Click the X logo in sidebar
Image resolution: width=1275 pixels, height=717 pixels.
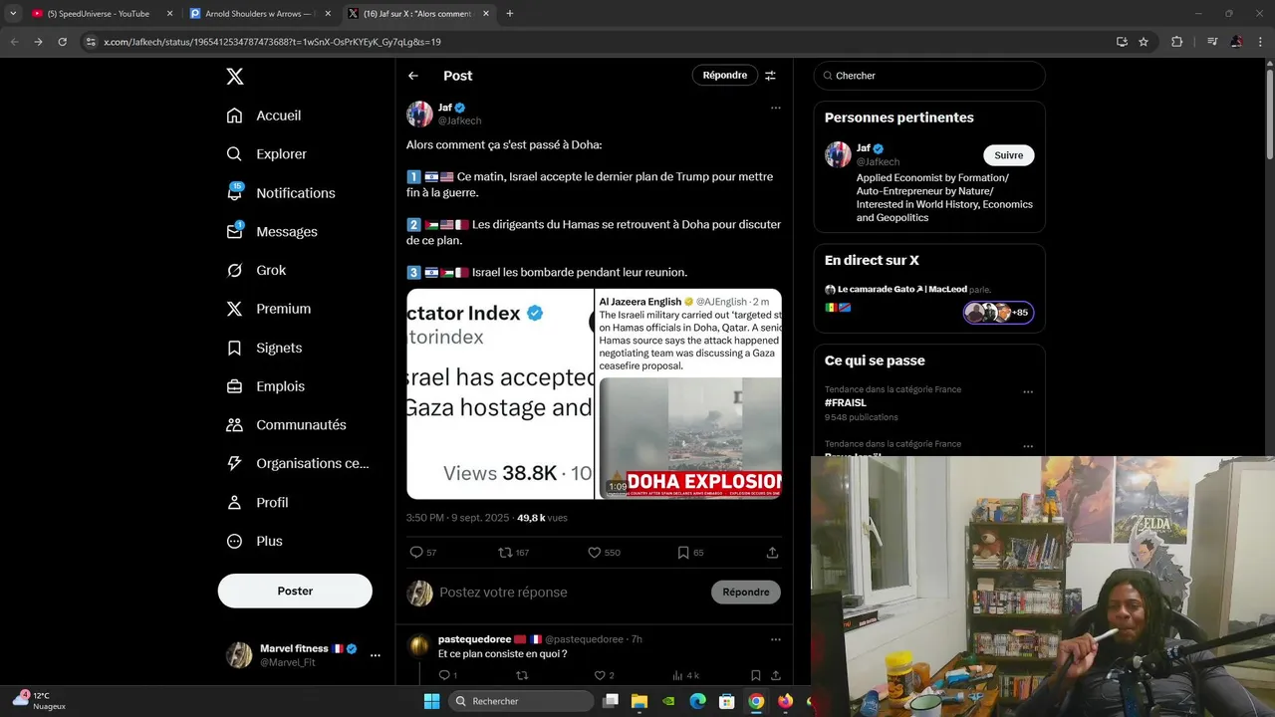click(234, 77)
